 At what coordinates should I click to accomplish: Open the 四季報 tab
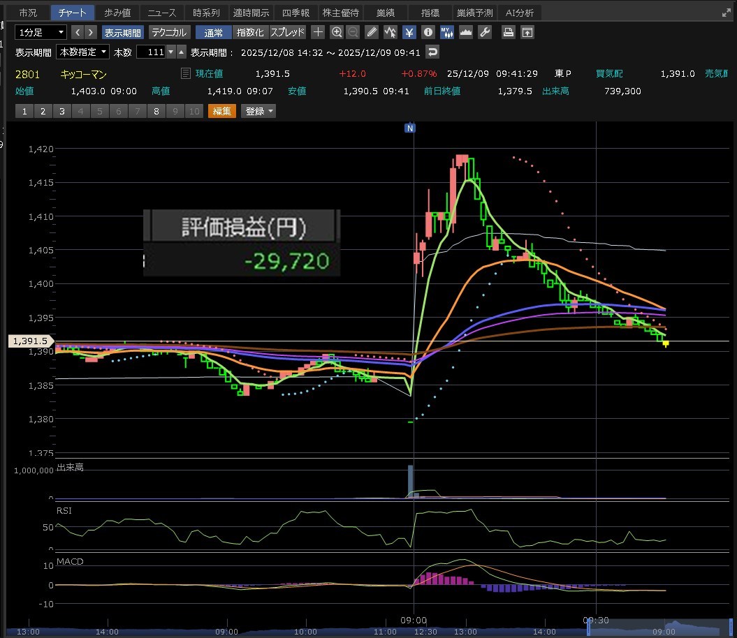point(295,13)
